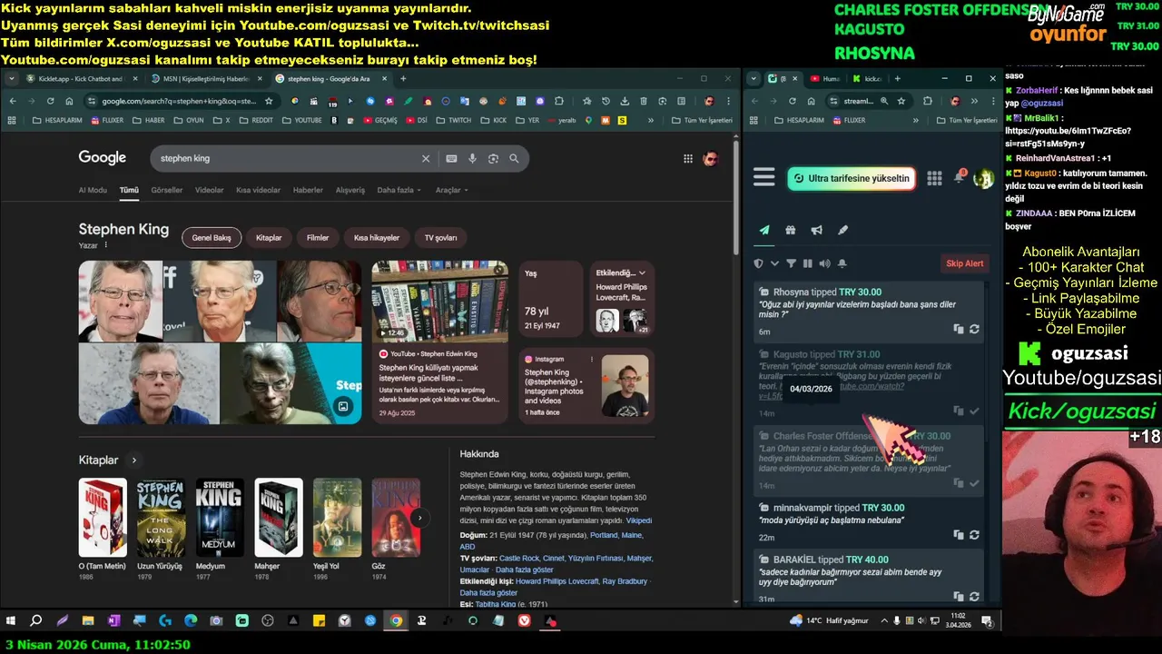Screen dimensions: 1162x654
Task: Advance the books carousel to next
Action: pyautogui.click(x=419, y=518)
